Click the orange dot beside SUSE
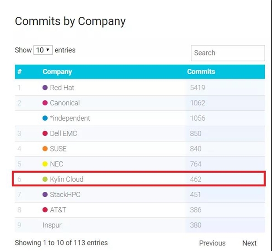 tap(45, 149)
